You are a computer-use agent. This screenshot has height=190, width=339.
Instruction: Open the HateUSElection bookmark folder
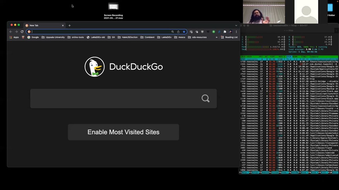128,37
